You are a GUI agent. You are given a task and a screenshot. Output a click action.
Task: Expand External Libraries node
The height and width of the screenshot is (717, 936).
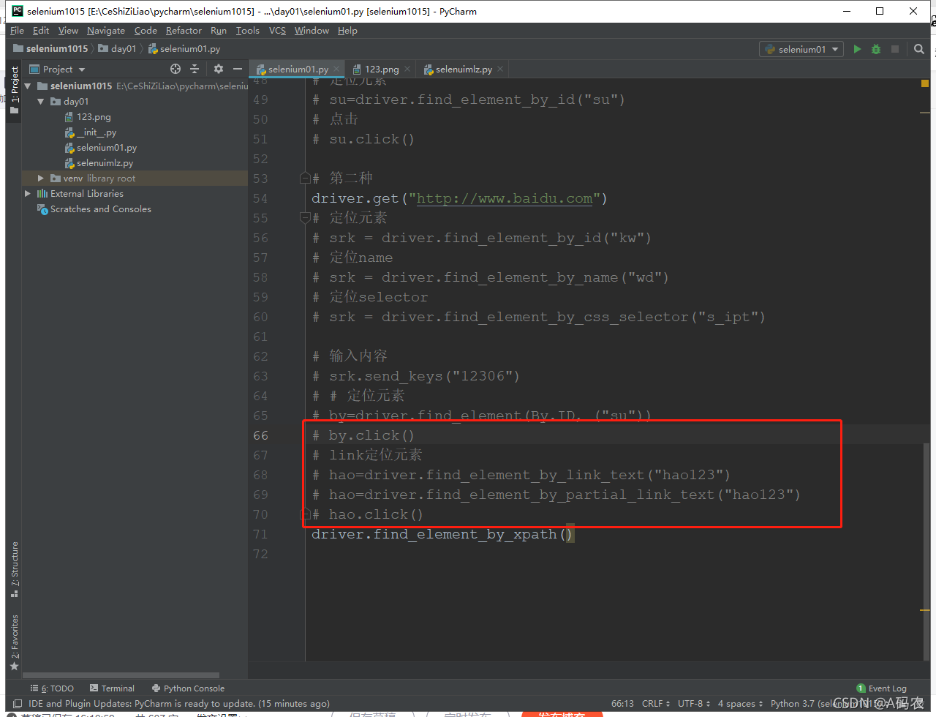(28, 193)
